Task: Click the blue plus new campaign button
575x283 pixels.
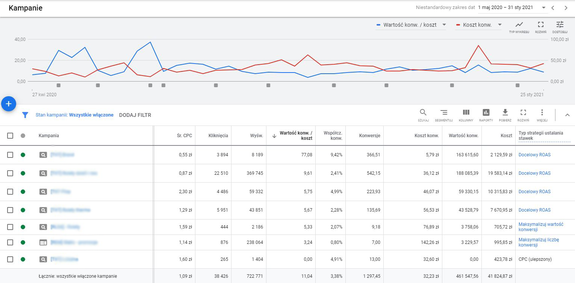Action: pos(9,104)
